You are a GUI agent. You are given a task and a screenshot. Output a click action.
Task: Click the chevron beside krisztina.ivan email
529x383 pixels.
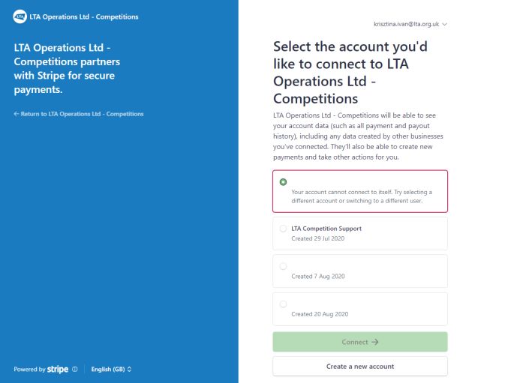(x=445, y=24)
